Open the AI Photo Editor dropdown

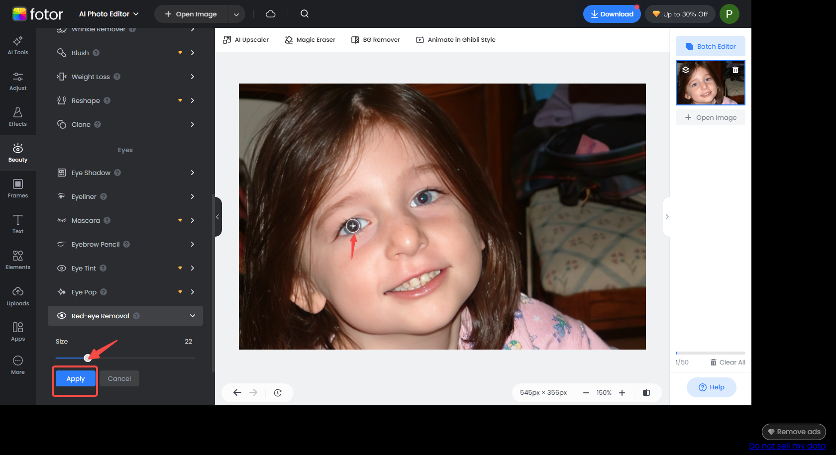108,14
